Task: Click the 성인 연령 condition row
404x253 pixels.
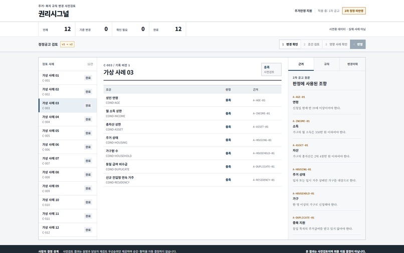Action: (x=192, y=100)
